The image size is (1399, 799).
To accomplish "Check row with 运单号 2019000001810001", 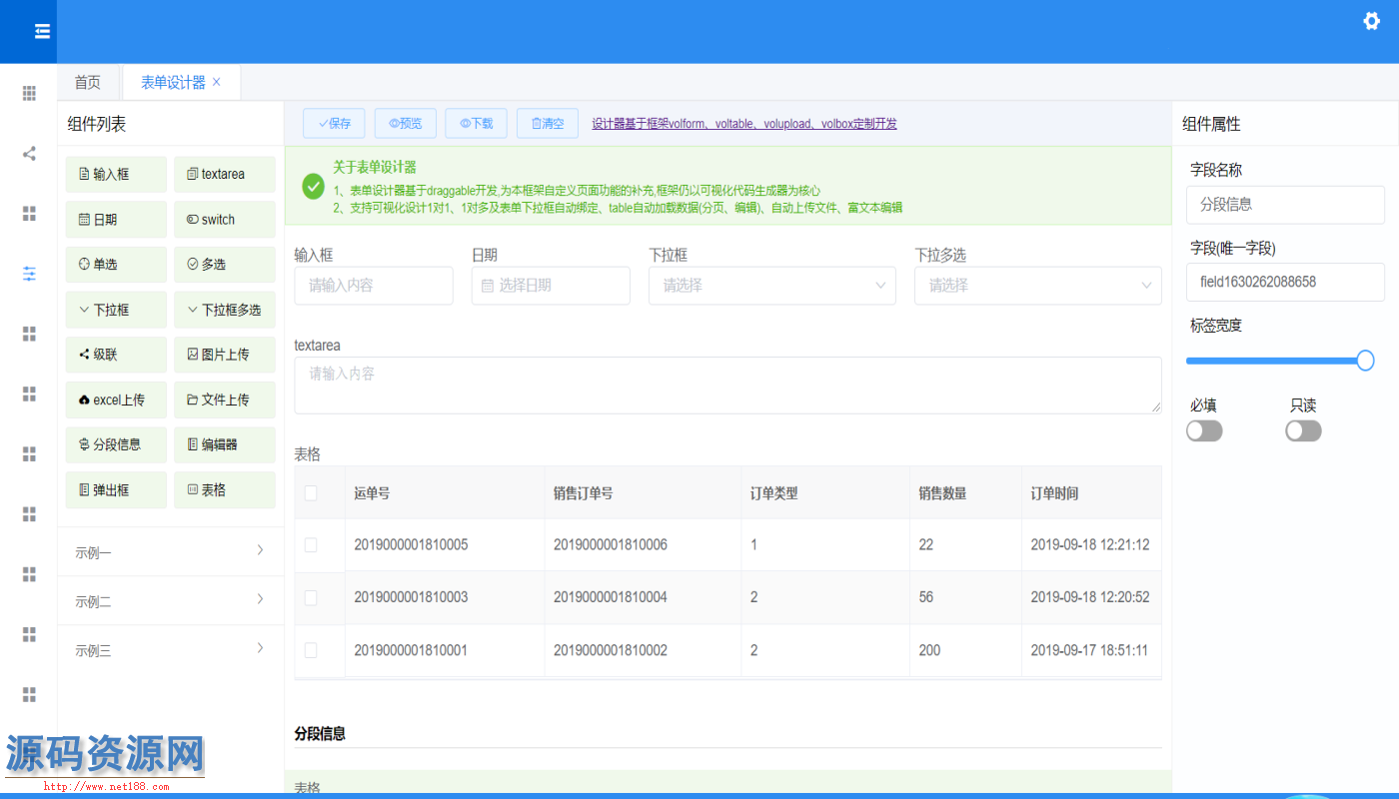I will click(x=311, y=650).
